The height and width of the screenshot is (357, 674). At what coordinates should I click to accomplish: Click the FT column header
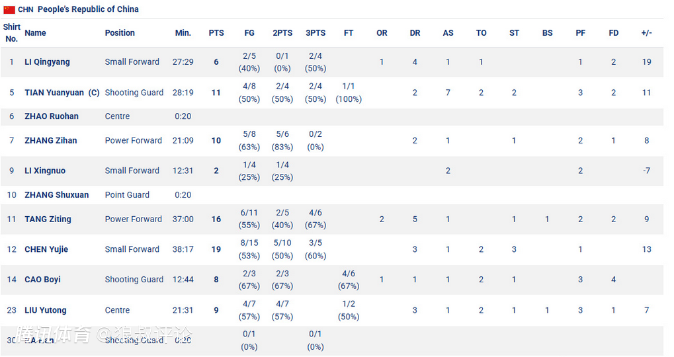[x=349, y=33]
